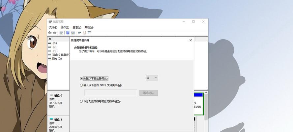Viewport: 293px width, 132px height.
Task: Select the green-bordered partition on 磁盘 0
Action: click(199, 104)
